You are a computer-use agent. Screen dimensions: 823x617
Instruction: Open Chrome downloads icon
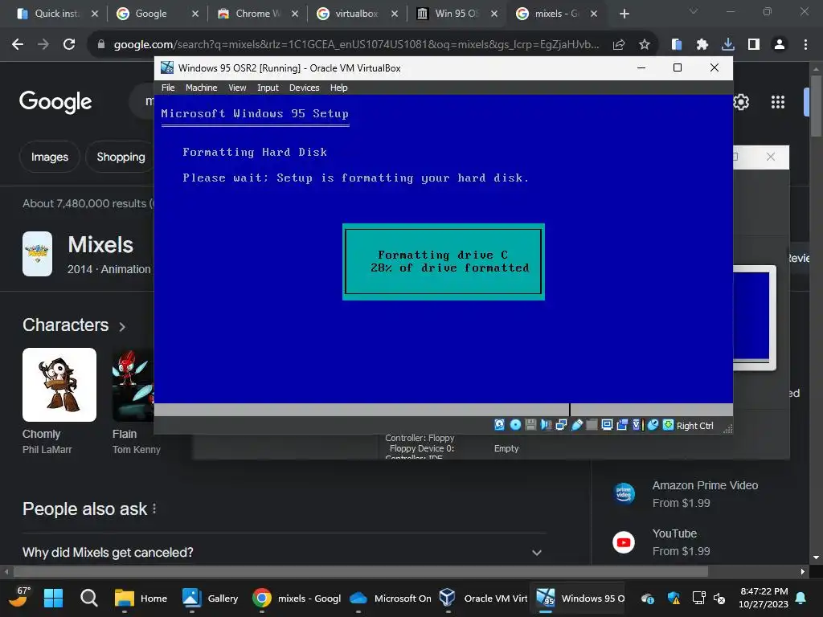tap(728, 45)
